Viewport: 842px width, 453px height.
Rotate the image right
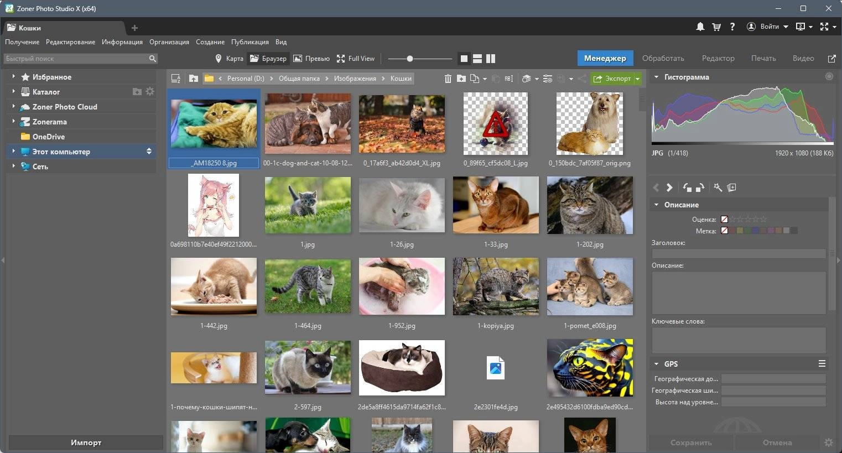tap(700, 188)
